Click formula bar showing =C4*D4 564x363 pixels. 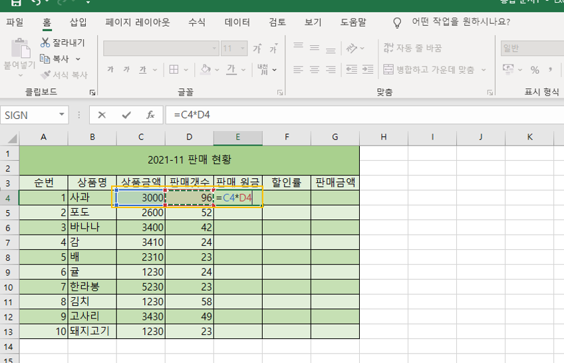pyautogui.click(x=364, y=115)
